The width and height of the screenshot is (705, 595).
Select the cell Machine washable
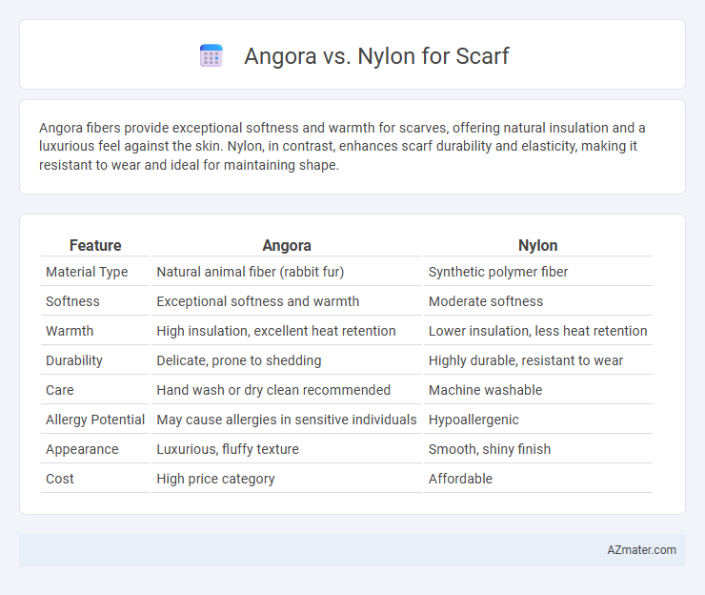click(485, 390)
